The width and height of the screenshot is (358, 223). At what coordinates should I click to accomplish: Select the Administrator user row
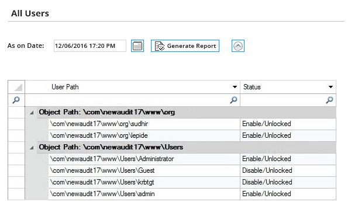192,159
